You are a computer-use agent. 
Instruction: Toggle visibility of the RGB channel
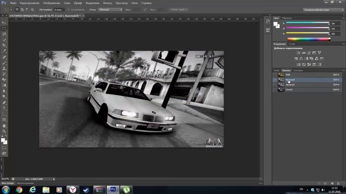pyautogui.click(x=275, y=75)
